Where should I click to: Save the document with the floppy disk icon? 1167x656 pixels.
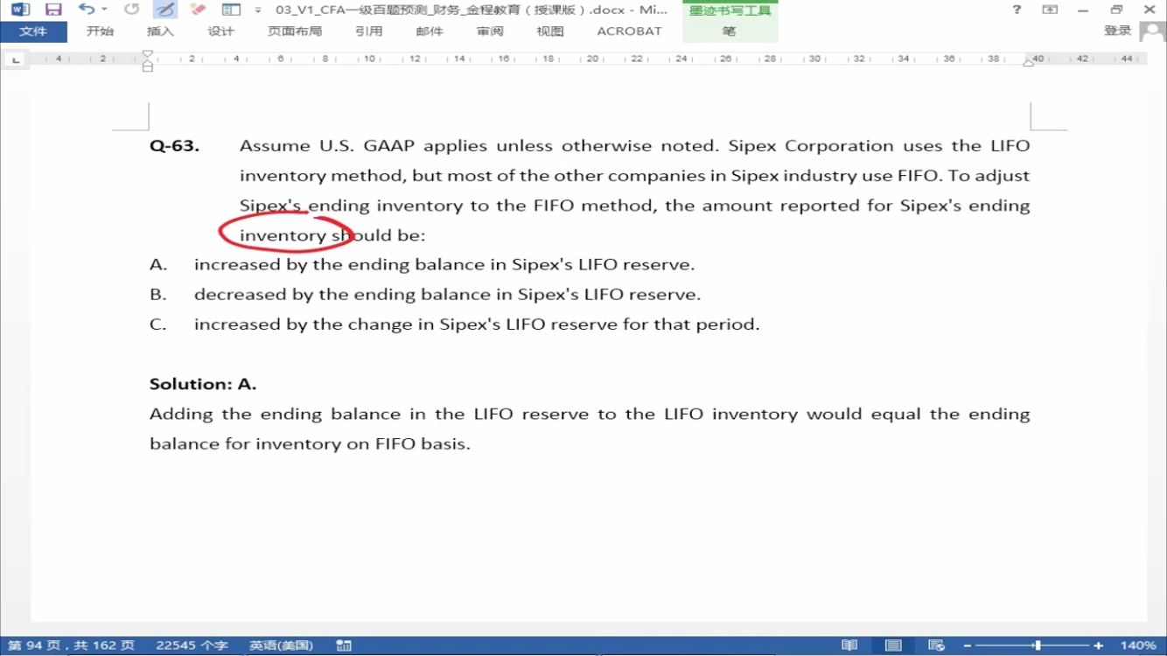click(53, 10)
